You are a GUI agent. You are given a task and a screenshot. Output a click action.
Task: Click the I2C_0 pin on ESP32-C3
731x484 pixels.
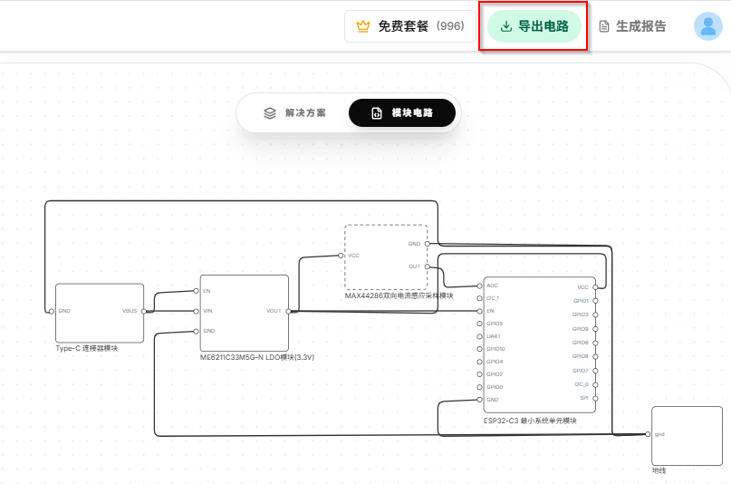point(595,384)
